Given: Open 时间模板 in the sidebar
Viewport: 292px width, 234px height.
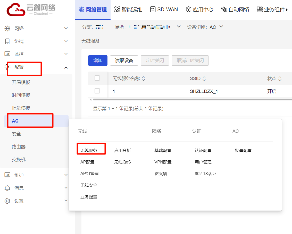Looking at the screenshot, I should pos(21,95).
